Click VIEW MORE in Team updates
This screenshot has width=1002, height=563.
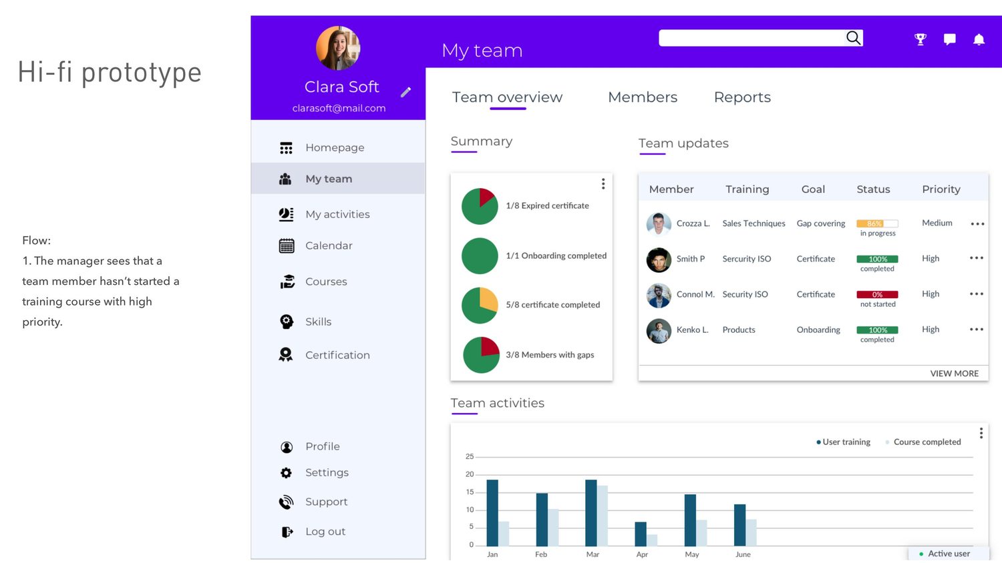pyautogui.click(x=954, y=374)
